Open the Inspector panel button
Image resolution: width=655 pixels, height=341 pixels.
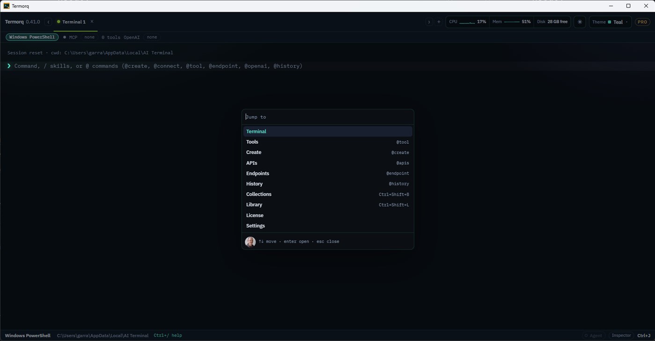tap(621, 335)
